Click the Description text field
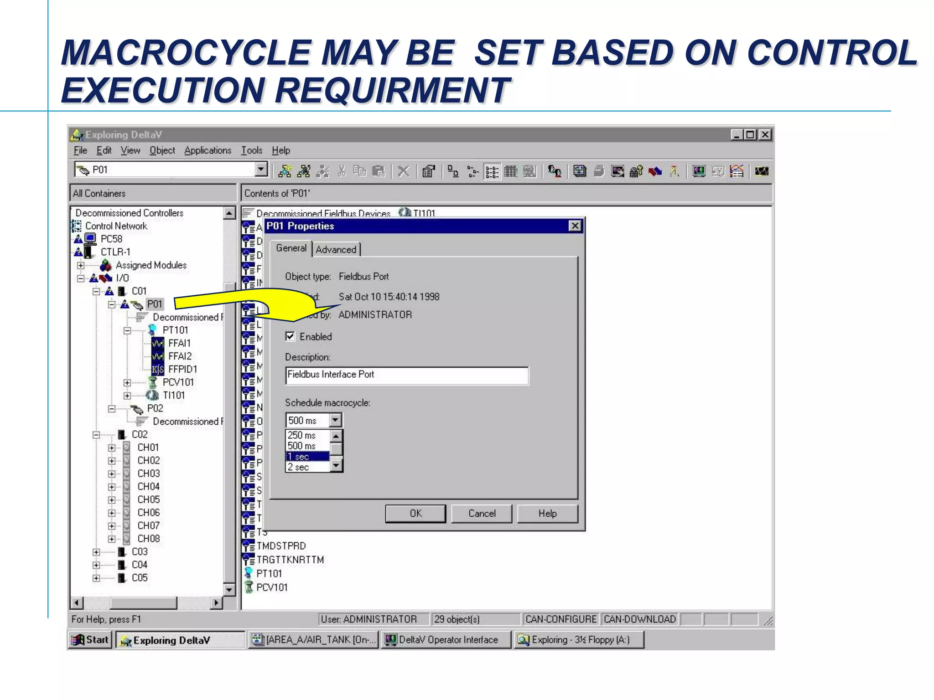Viewport: 934px width, 700px height. [x=407, y=375]
